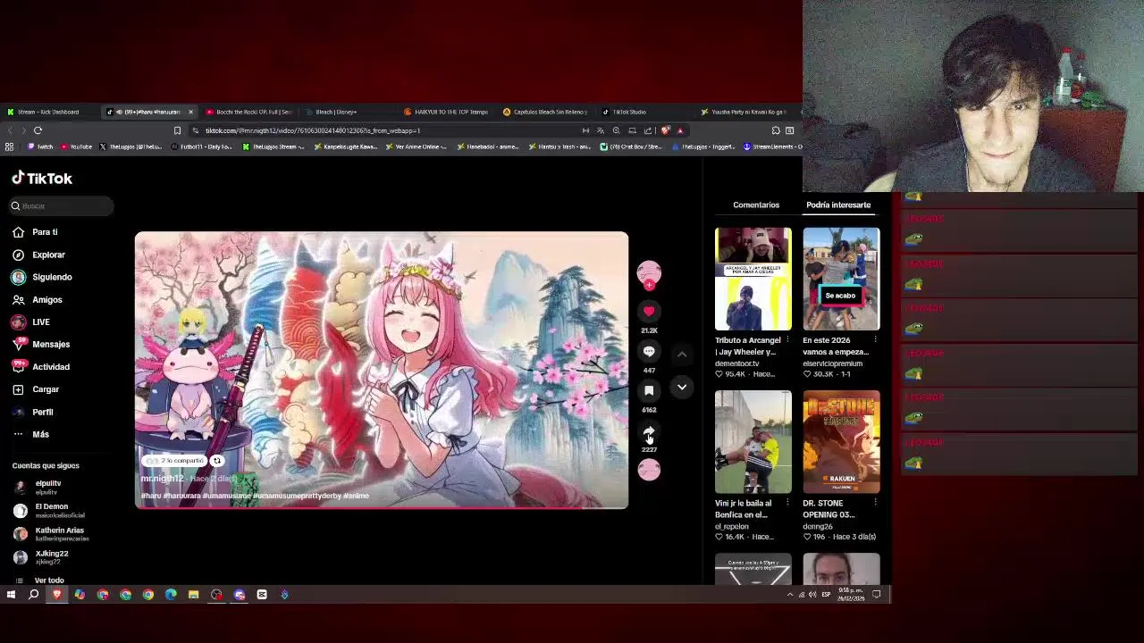
Task: Open Windows taskbar search
Action: coord(34,595)
